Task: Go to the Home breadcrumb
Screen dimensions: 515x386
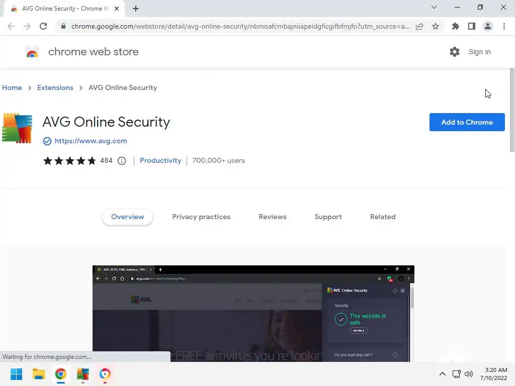Action: point(12,87)
